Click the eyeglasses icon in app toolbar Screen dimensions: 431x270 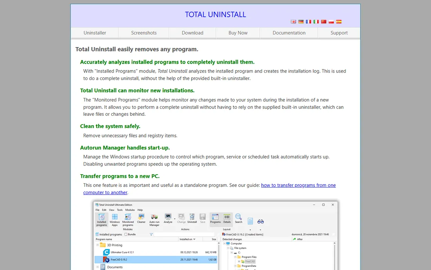[x=261, y=222]
